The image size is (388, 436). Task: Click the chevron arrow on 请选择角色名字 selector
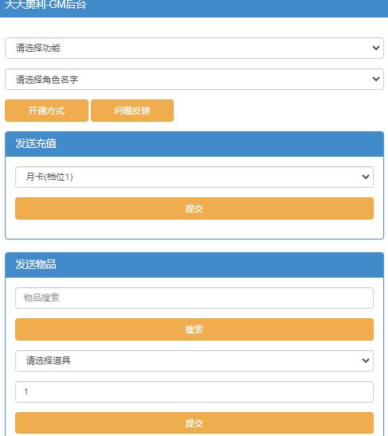pyautogui.click(x=376, y=80)
